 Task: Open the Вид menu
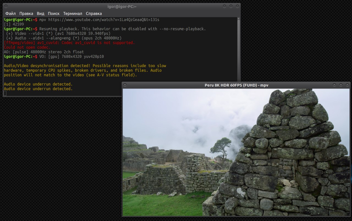click(40, 13)
